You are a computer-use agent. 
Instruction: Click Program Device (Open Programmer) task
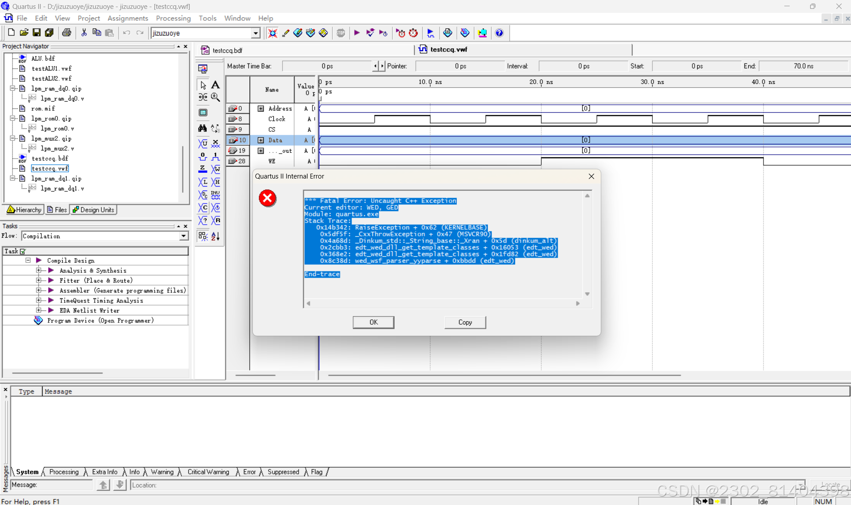tap(100, 321)
